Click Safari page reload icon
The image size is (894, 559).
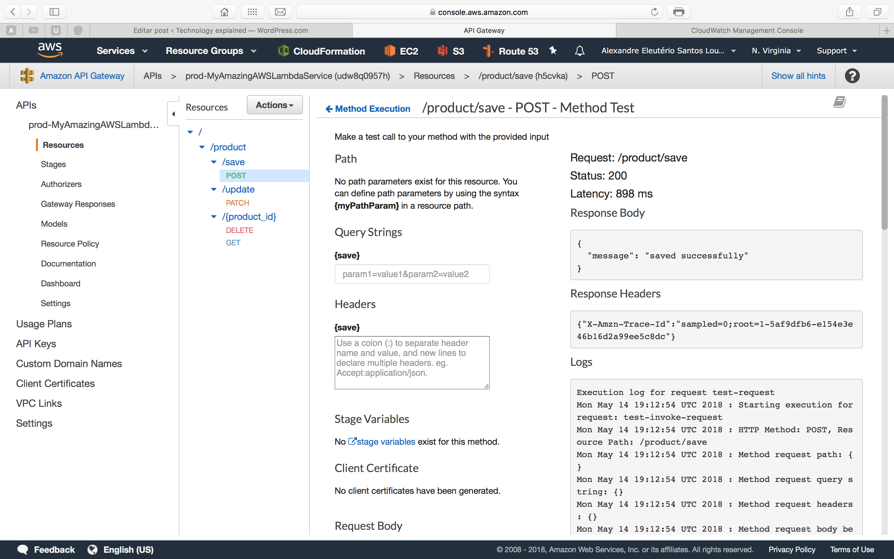pos(654,12)
